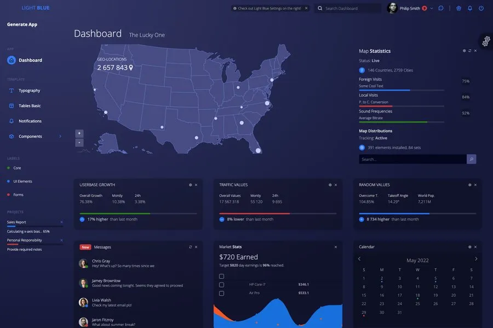Expand the Components sidebar submenu
The image size is (493, 328).
pyautogui.click(x=60, y=136)
